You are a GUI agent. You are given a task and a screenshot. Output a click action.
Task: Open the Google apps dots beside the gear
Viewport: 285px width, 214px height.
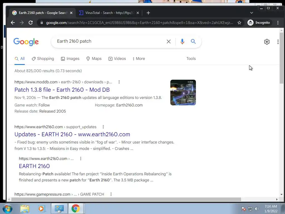(x=278, y=42)
